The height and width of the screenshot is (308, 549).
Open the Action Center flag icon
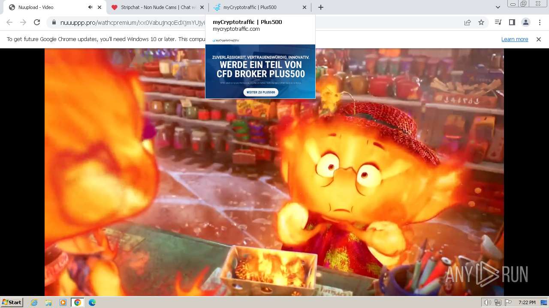(507, 302)
